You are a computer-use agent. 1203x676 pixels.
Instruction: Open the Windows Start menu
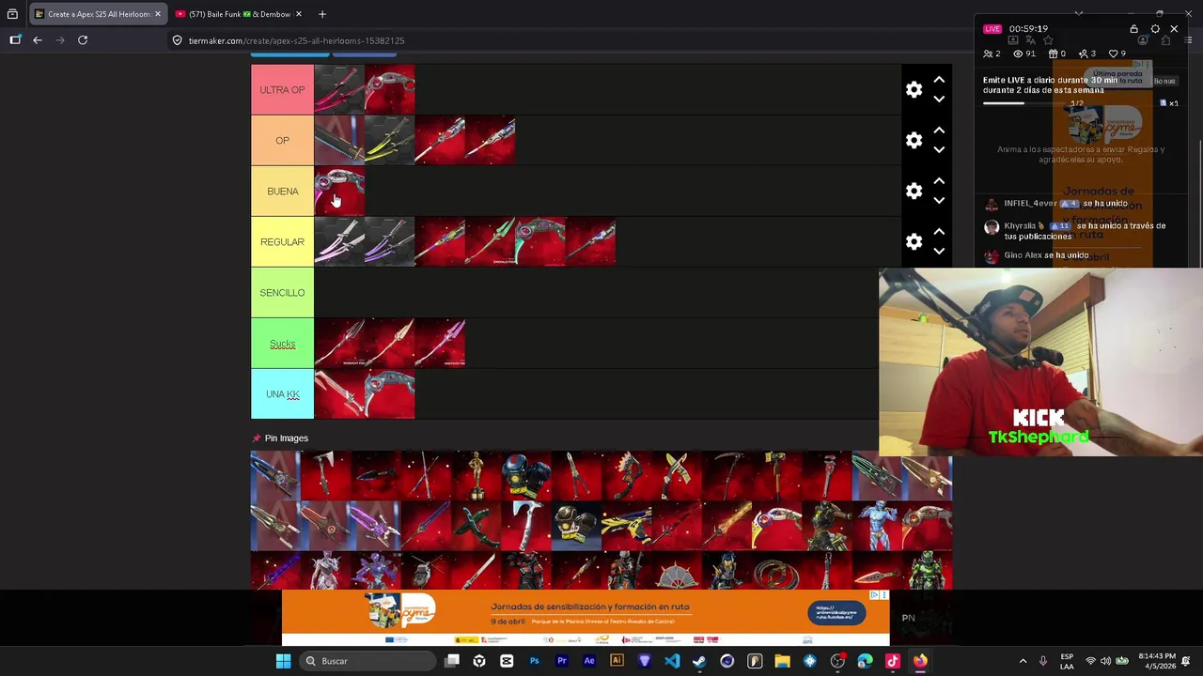(x=283, y=661)
